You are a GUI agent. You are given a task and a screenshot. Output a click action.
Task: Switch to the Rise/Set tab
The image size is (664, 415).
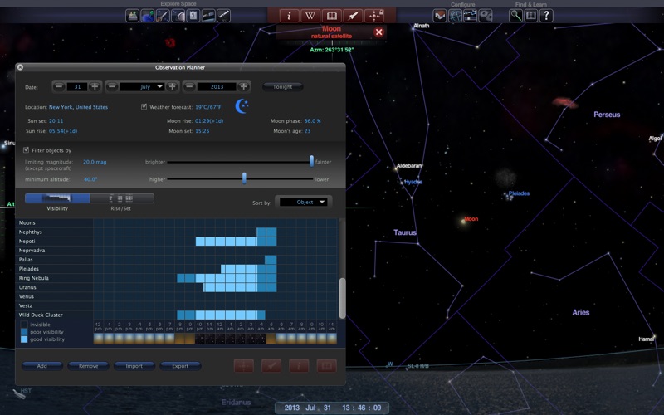(121, 198)
